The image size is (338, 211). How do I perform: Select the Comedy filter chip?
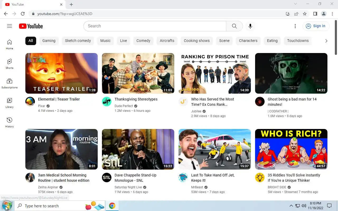coord(143,41)
